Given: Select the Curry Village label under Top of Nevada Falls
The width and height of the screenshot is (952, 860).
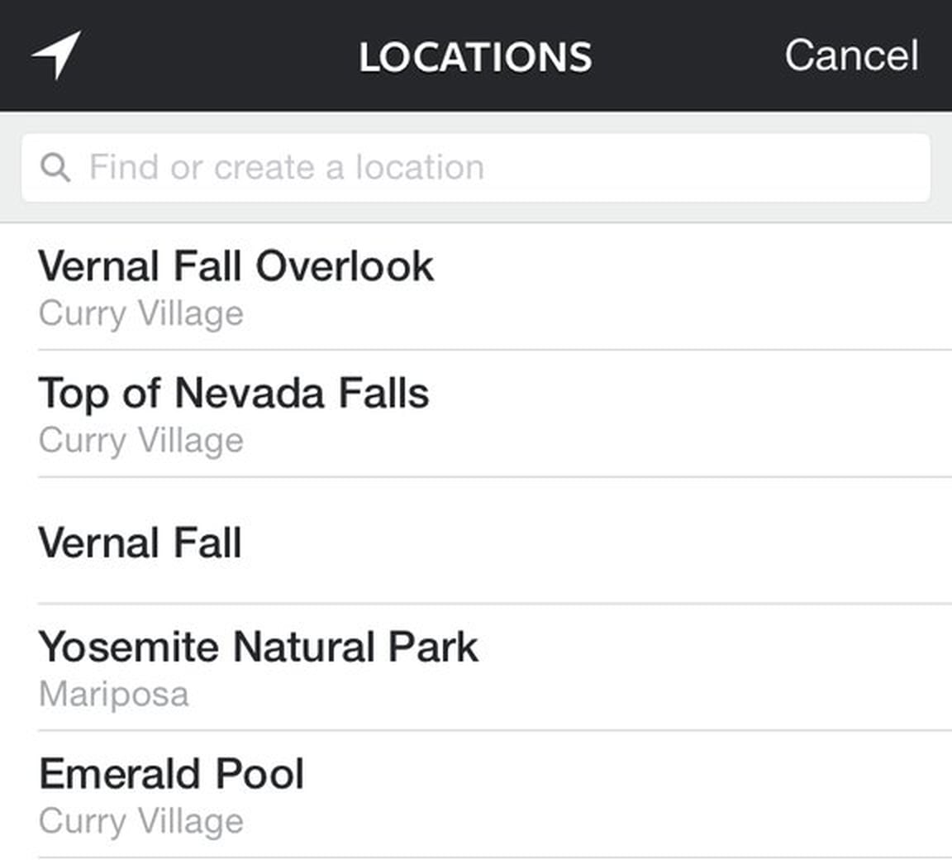Looking at the screenshot, I should coord(140,442).
